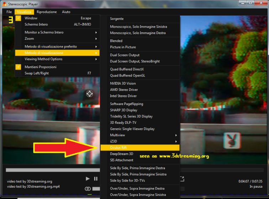Screen dimensions: 269x199
Task: Expand the highlighted Metodo di visualizzazione submenu
Action: pos(57,53)
